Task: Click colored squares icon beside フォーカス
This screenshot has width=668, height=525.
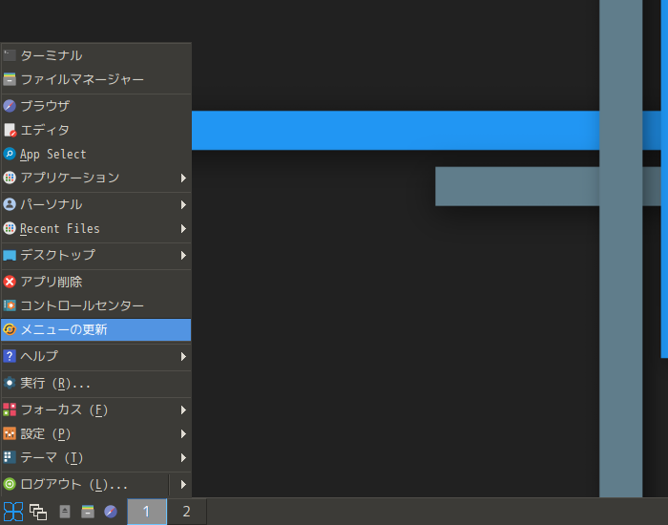Action: (x=10, y=409)
